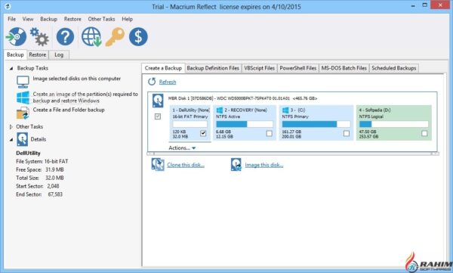Check the C: partition checkbox
Viewport: 453px width, 273px height.
[x=347, y=133]
